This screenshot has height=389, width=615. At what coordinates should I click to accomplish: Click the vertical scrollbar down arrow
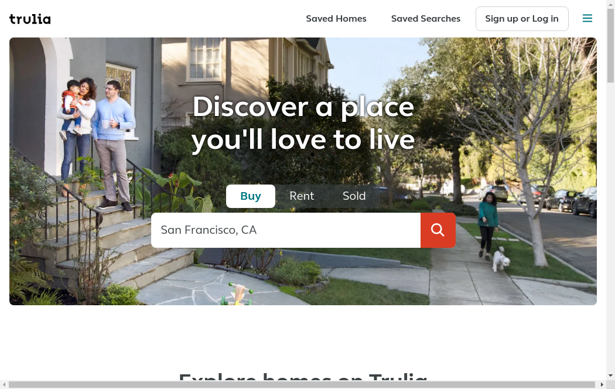click(610, 376)
